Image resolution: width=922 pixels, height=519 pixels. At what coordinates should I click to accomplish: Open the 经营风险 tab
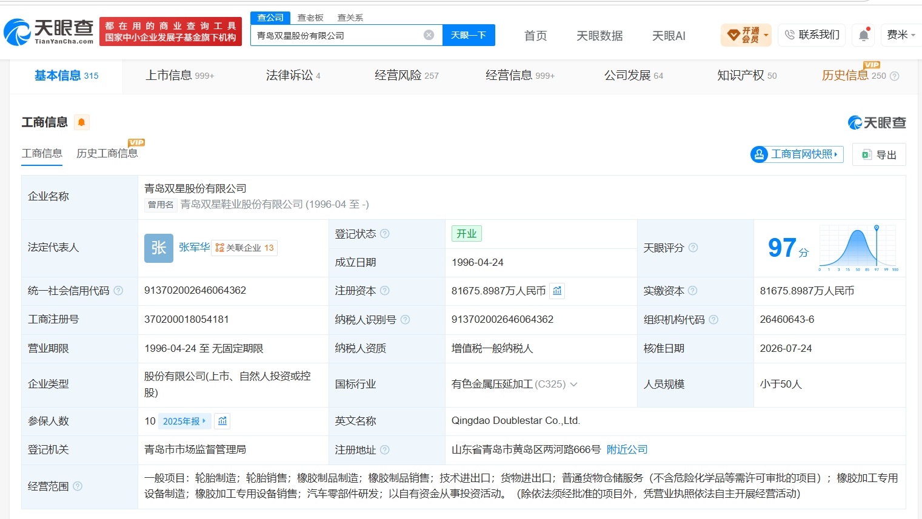pos(406,76)
